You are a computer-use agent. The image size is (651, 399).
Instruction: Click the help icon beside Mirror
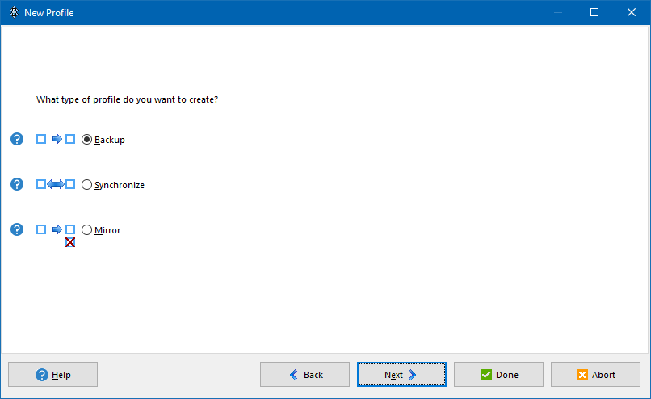17,229
